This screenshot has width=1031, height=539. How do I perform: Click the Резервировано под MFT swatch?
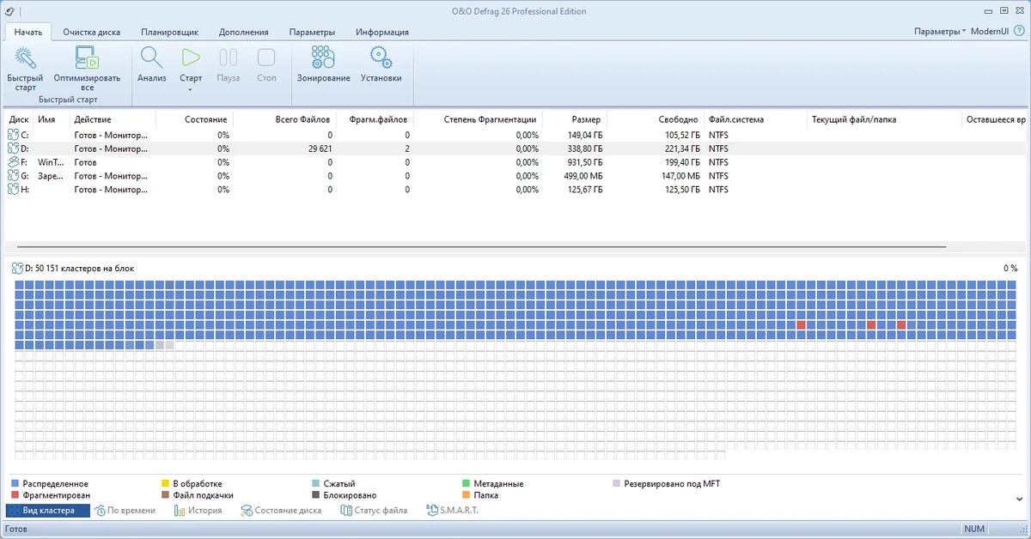click(x=616, y=484)
